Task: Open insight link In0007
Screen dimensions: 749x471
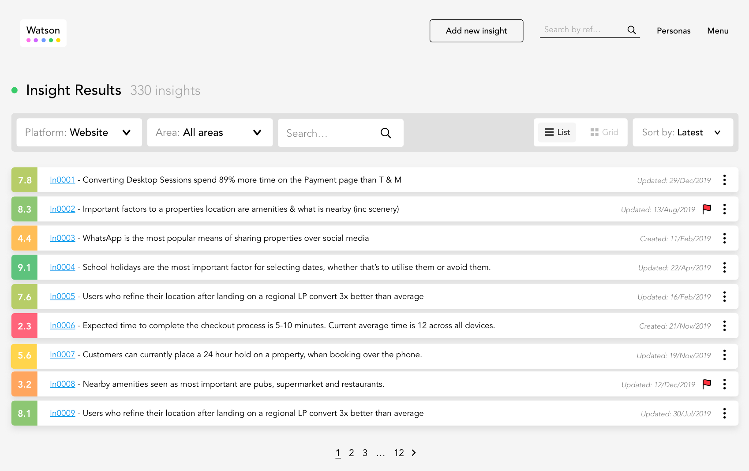Action: tap(62, 355)
